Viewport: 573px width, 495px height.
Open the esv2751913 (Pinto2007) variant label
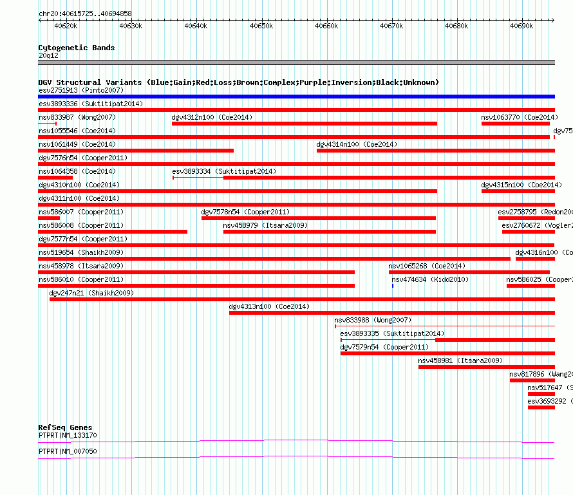(81, 90)
